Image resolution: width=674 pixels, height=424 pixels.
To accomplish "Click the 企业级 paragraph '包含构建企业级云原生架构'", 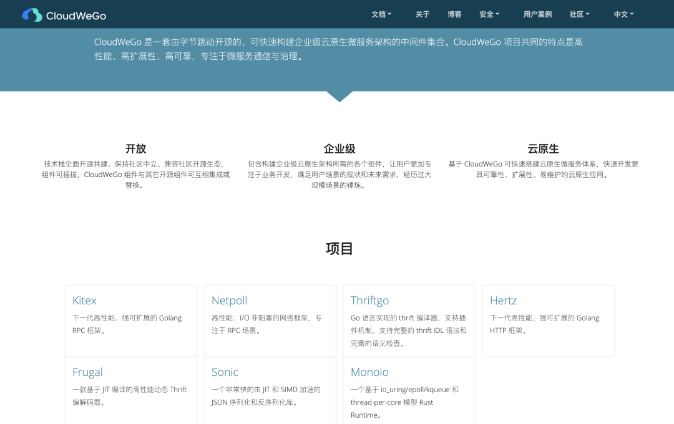I will coord(339,175).
